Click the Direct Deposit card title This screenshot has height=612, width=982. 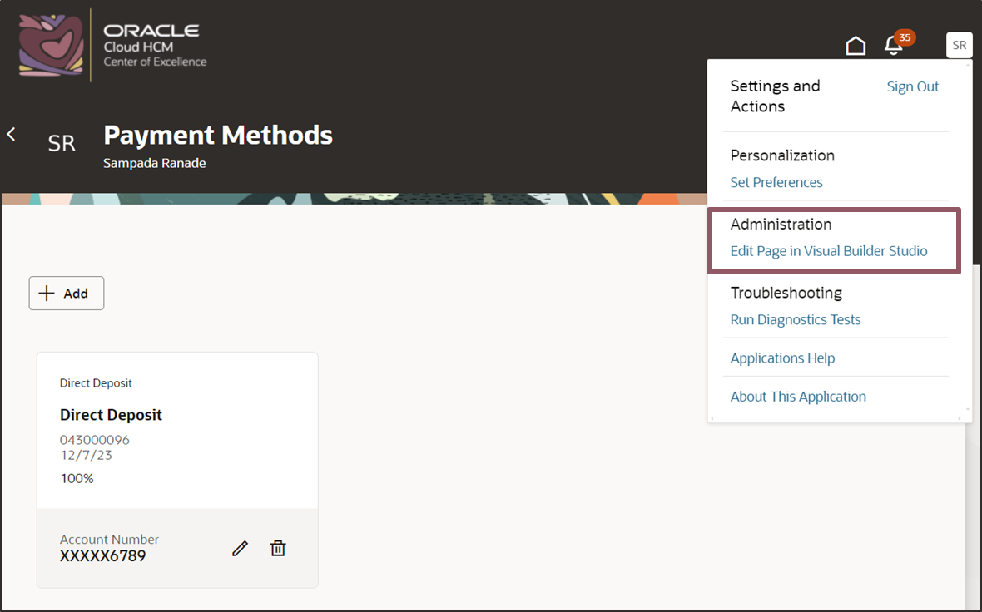coord(111,415)
